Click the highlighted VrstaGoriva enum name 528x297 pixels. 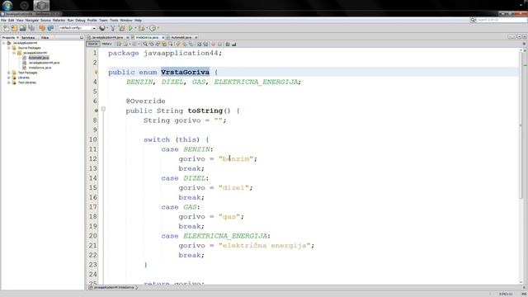[x=185, y=72]
